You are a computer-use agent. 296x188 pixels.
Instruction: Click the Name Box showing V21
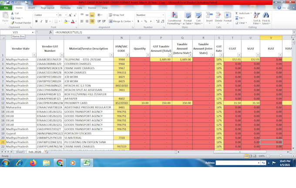pos(16,32)
